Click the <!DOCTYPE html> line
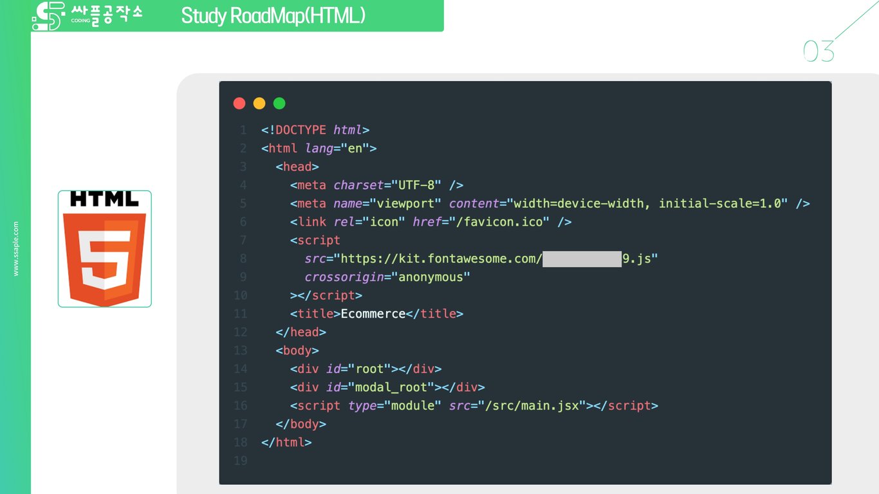879x494 pixels. point(315,130)
